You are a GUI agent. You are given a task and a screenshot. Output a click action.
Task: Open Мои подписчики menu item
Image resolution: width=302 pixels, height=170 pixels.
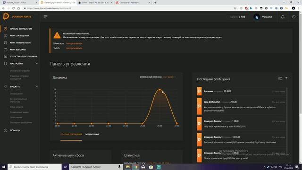[20, 42]
